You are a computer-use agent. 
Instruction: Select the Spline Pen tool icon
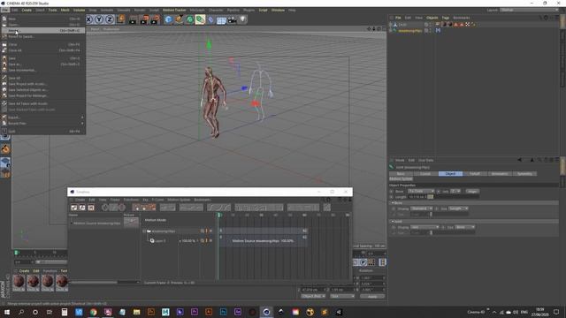179,19
